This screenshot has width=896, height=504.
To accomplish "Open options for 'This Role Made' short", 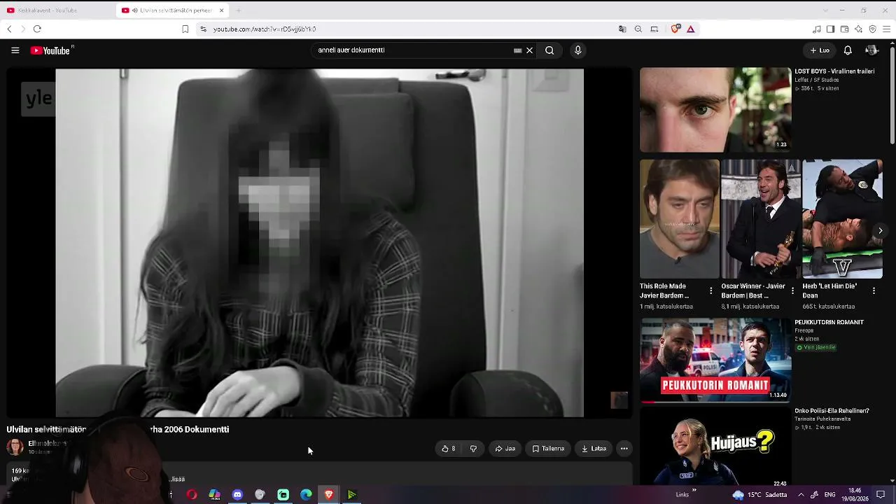I will pos(711,290).
